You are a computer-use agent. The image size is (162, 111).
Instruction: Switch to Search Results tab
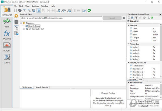[42, 87]
